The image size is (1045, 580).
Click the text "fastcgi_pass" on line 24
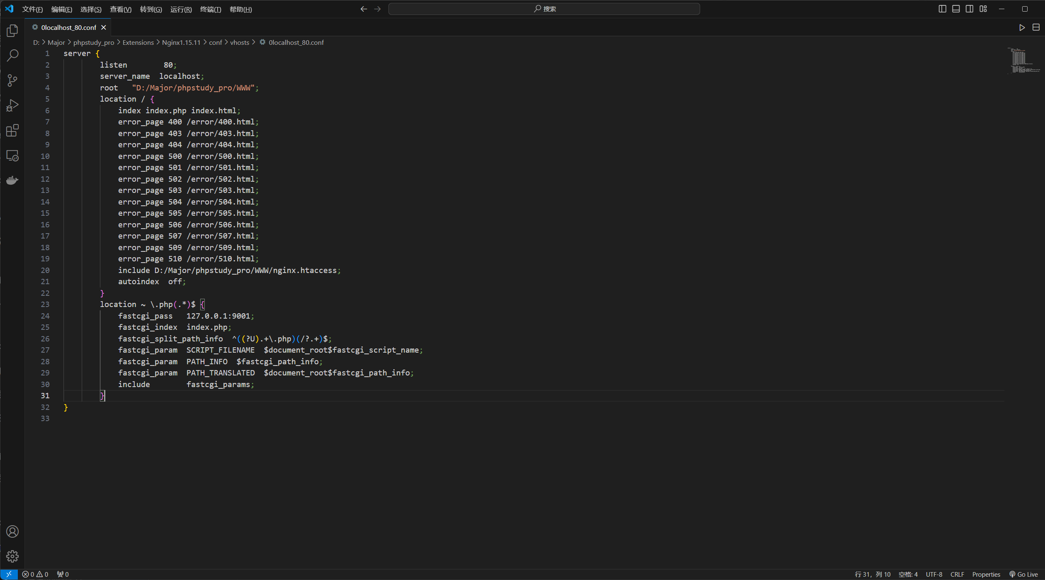coord(145,316)
